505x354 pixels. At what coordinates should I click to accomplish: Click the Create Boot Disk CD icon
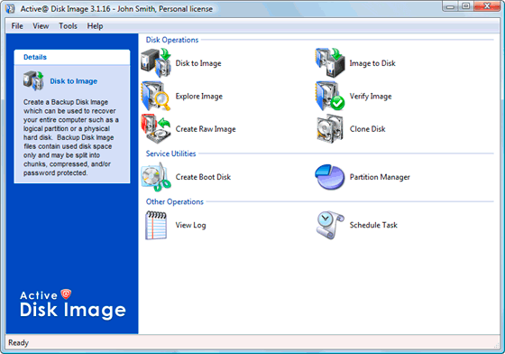coord(156,177)
